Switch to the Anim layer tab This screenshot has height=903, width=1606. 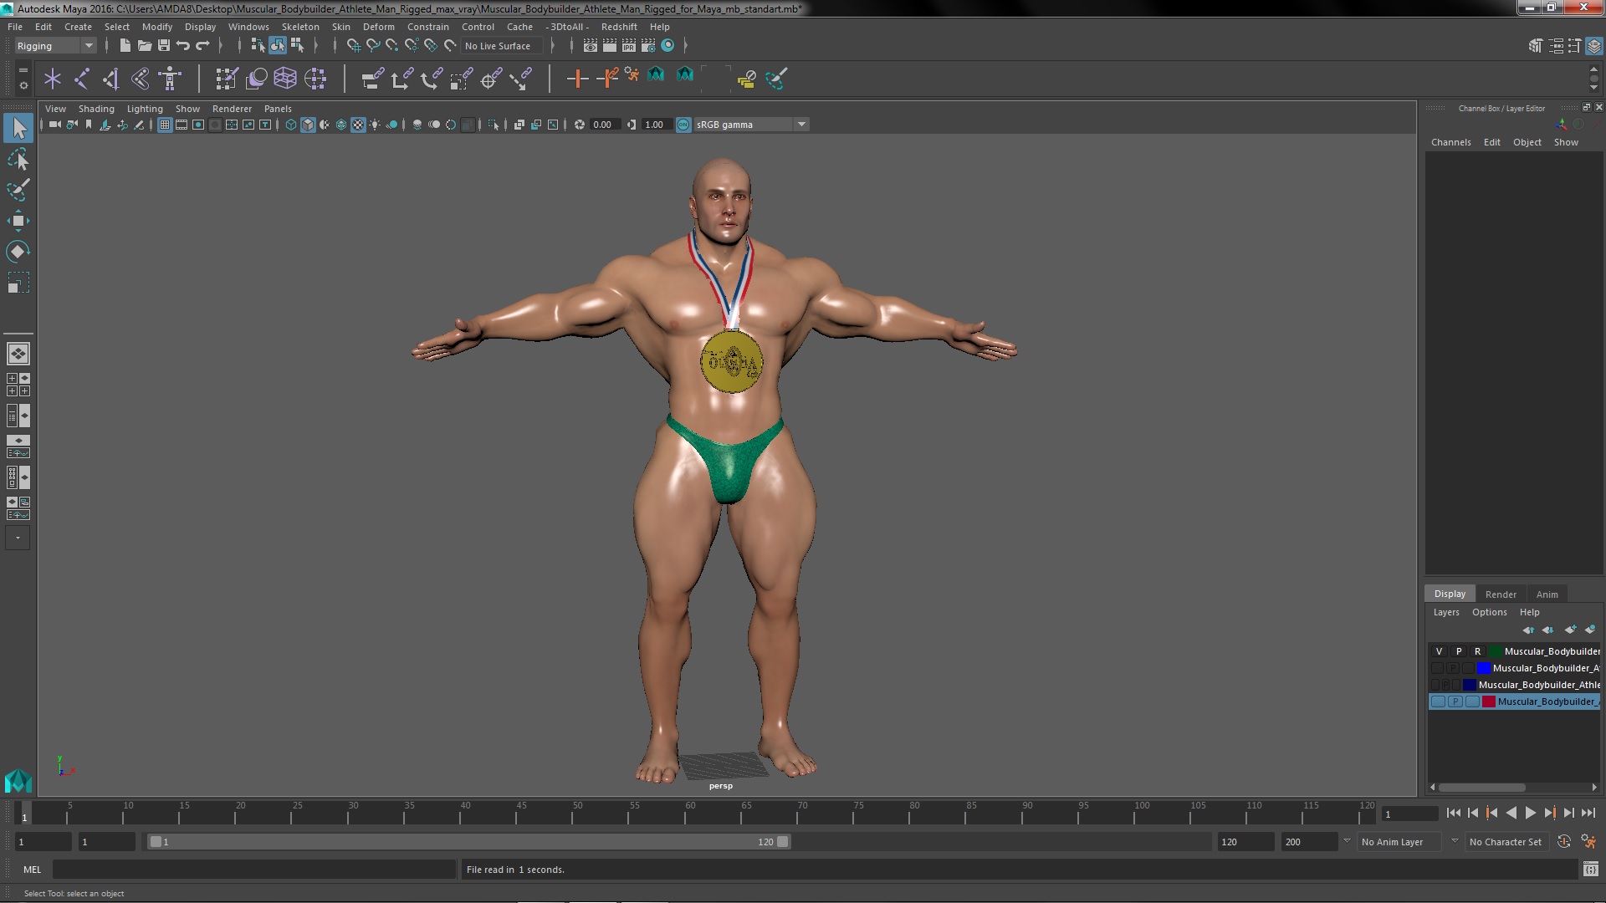1547,594
